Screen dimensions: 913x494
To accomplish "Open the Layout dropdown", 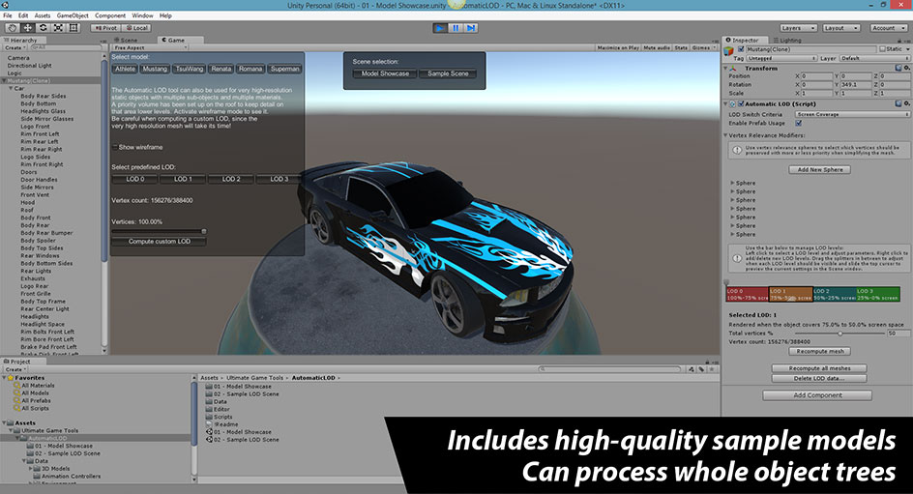I will coord(840,27).
